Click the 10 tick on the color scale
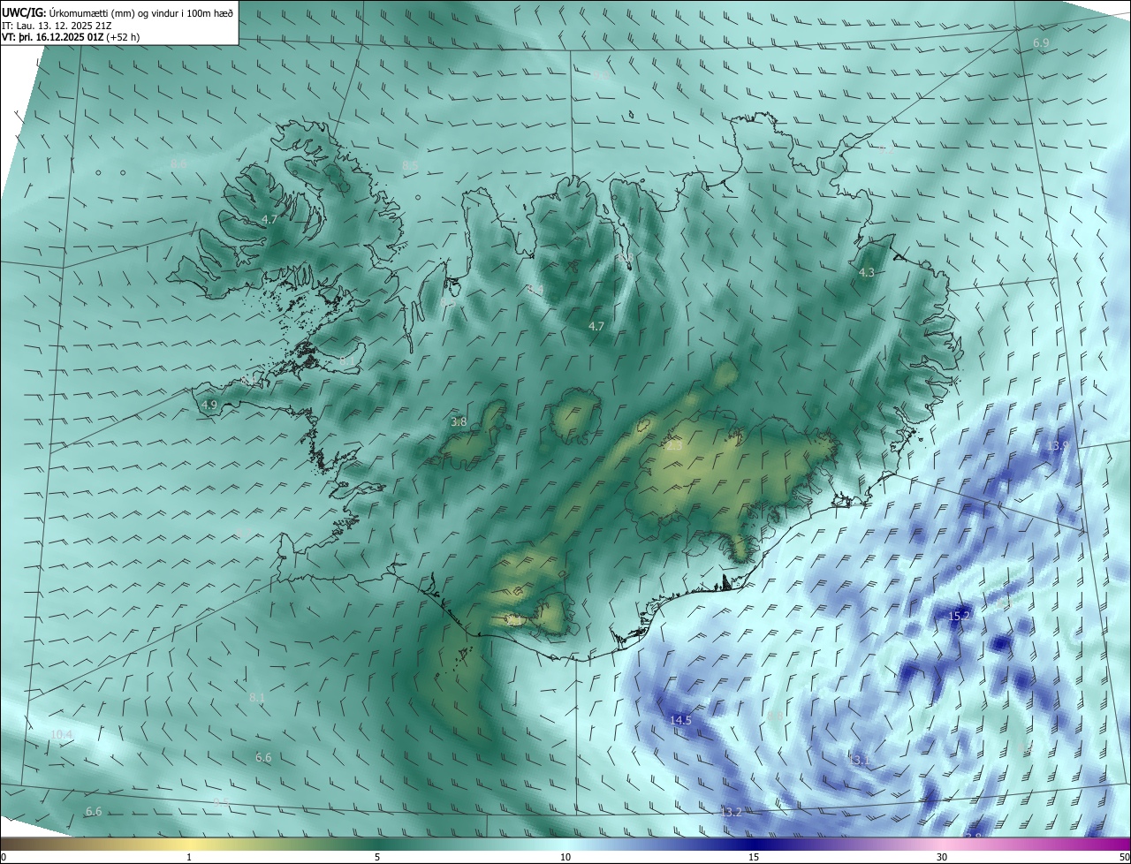This screenshot has width=1131, height=864. click(565, 858)
